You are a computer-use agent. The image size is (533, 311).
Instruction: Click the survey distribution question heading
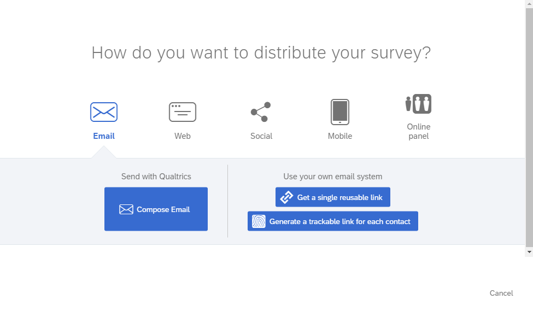tap(261, 53)
